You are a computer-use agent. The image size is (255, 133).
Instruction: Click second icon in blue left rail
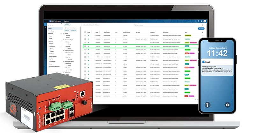tap(45, 28)
